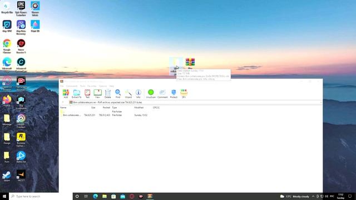
Task: Start VirusScan with the green icon
Action: coord(151,94)
